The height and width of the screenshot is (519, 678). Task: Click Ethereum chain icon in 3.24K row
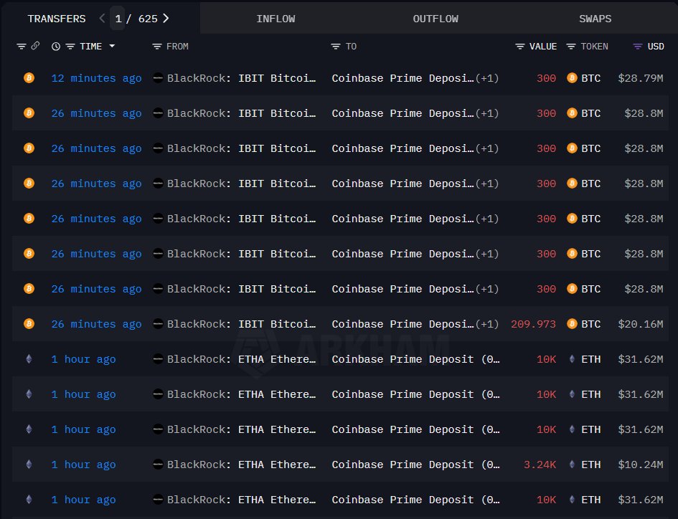(x=29, y=464)
